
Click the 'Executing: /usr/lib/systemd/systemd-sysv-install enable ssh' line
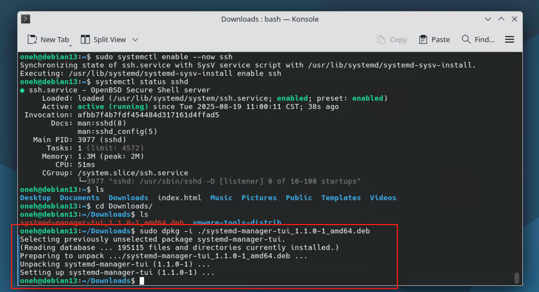point(151,74)
